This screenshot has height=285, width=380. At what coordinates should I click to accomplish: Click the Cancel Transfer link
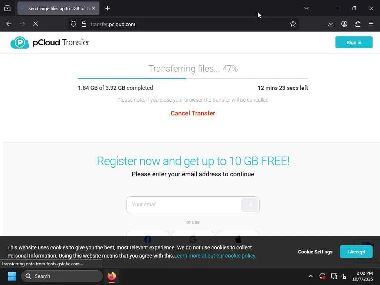tap(193, 114)
